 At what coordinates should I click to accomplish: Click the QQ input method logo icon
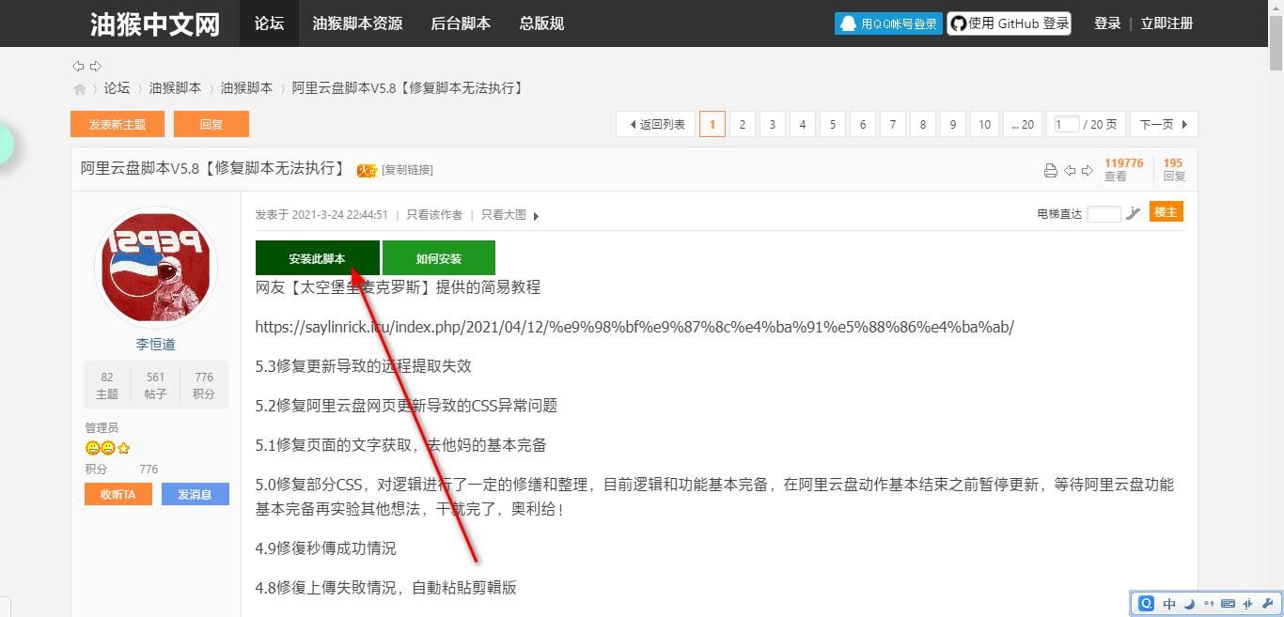pyautogui.click(x=1146, y=604)
